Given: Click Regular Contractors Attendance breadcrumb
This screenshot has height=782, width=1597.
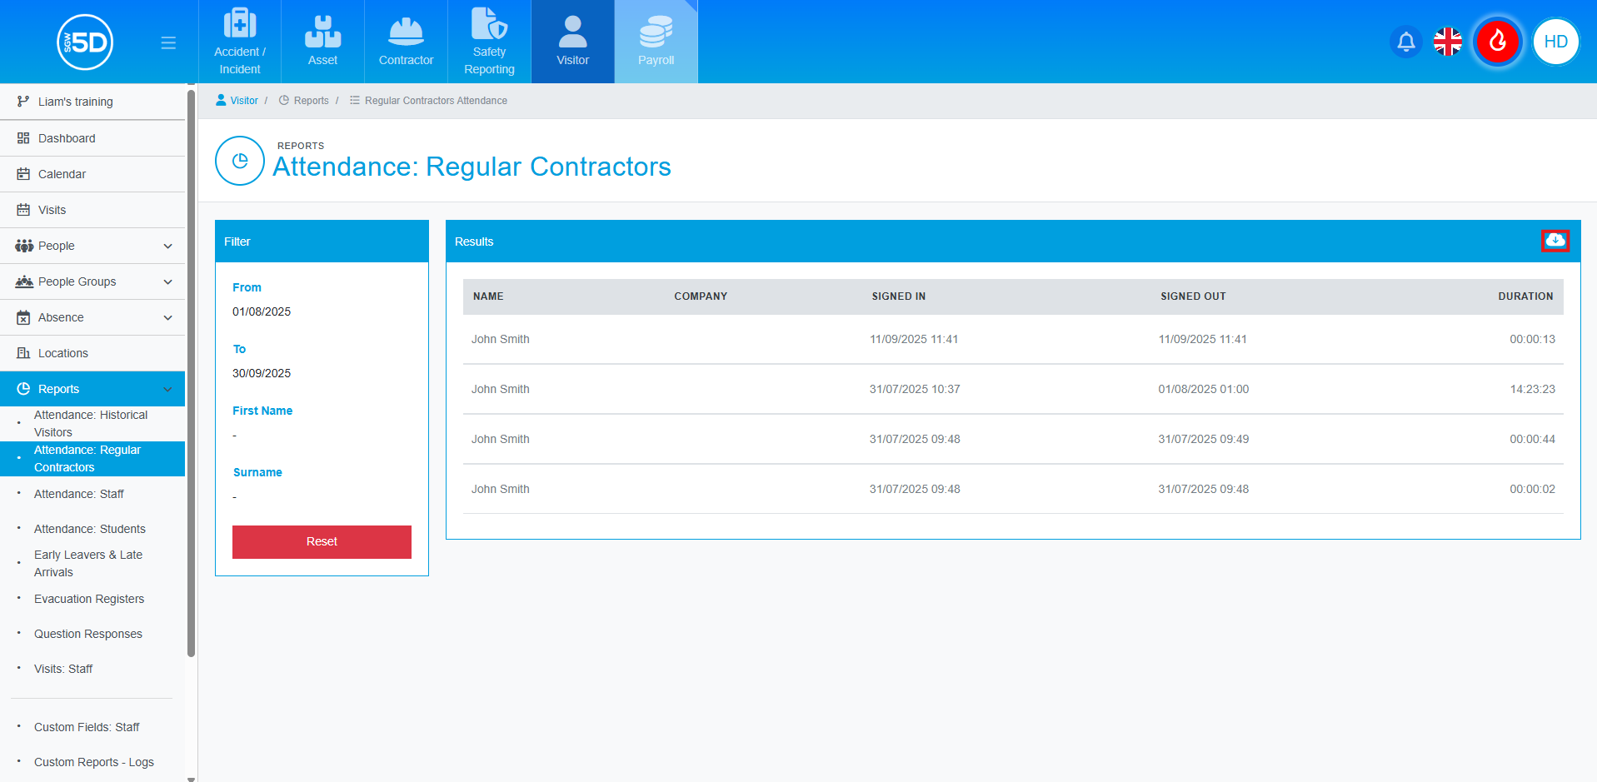Looking at the screenshot, I should (x=428, y=101).
